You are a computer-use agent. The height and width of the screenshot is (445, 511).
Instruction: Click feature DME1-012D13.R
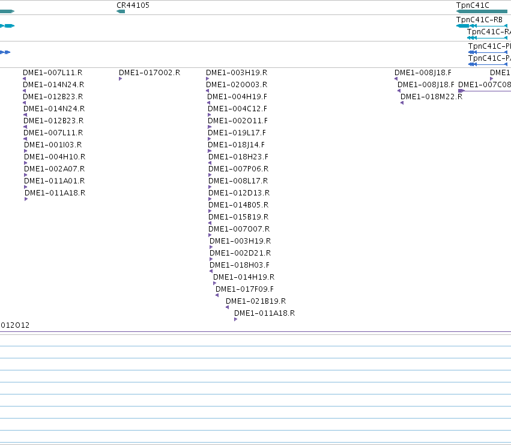pos(239,193)
